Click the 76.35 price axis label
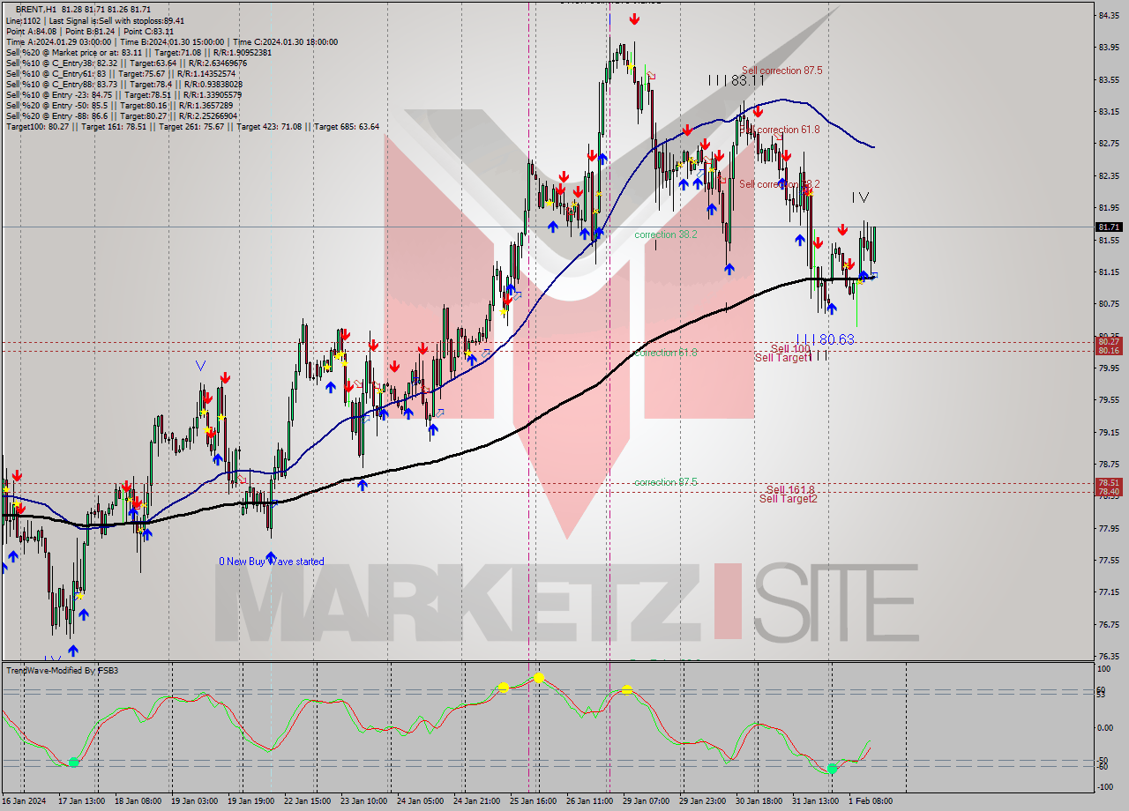The height and width of the screenshot is (811, 1129). 1109,656
